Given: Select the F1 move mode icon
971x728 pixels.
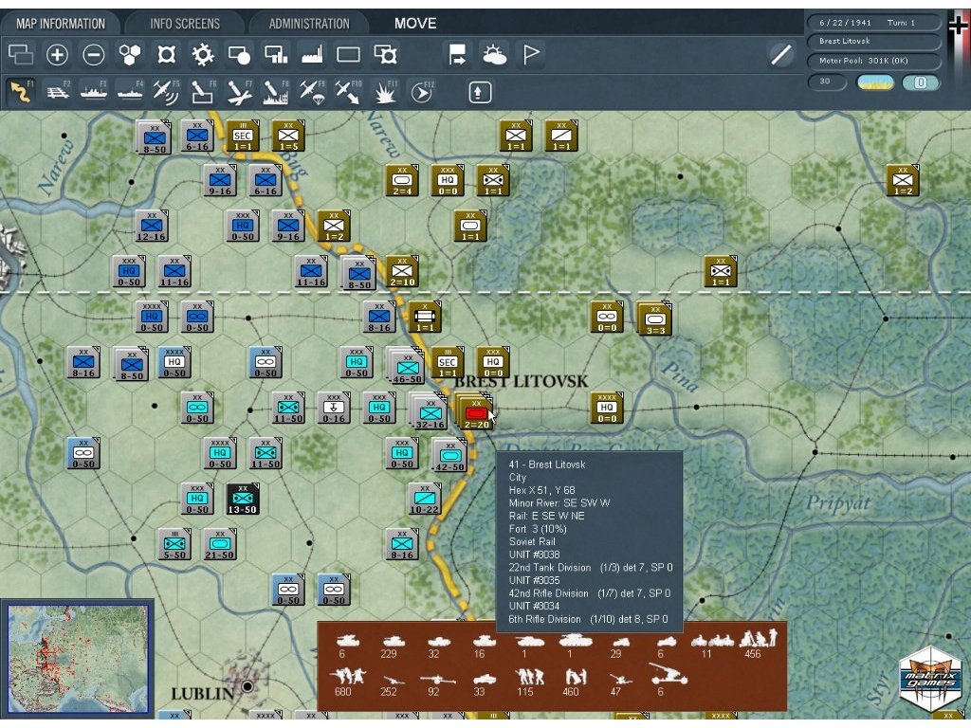Looking at the screenshot, I should coord(20,92).
